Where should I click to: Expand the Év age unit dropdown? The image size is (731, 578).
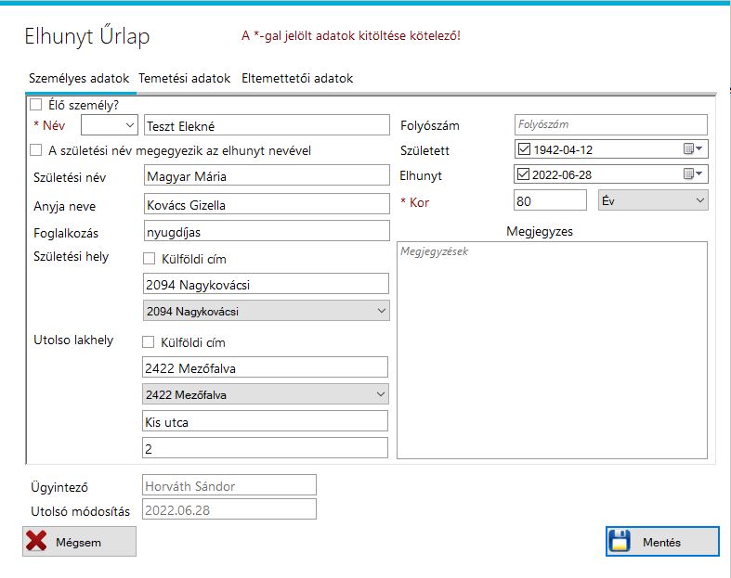coord(653,200)
